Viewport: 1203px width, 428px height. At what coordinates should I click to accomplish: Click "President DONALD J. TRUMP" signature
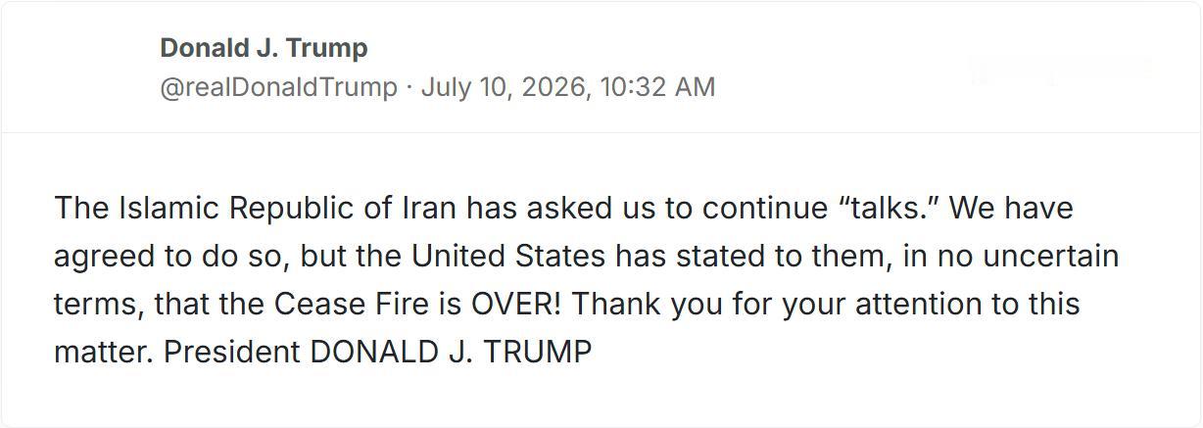pyautogui.click(x=377, y=352)
